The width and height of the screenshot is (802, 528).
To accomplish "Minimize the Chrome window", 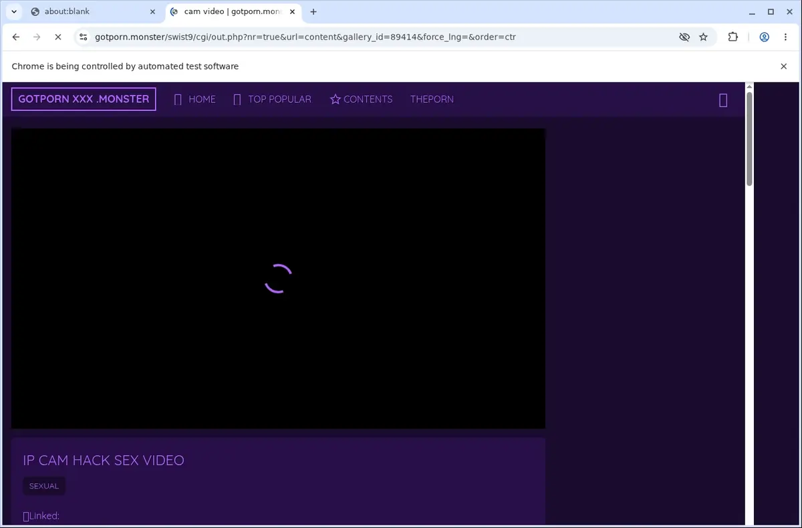I will 753,11.
